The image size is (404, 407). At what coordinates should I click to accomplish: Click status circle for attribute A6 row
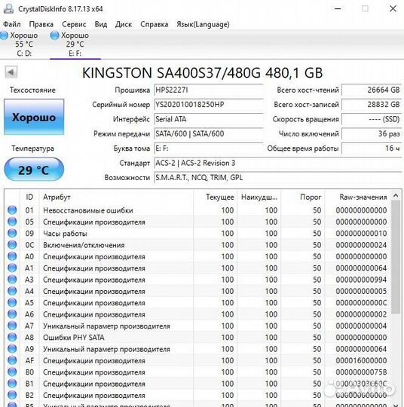[12, 314]
